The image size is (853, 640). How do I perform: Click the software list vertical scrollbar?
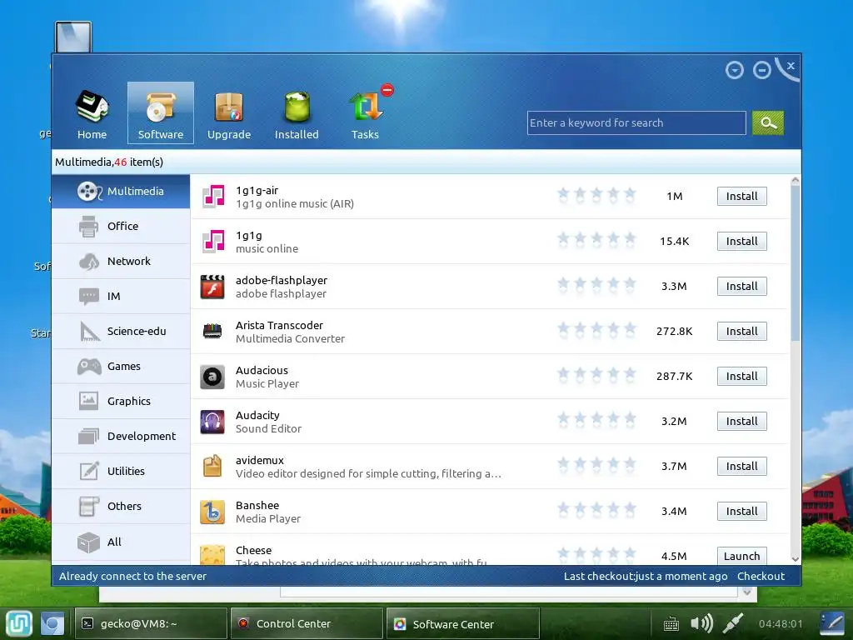pyautogui.click(x=795, y=262)
